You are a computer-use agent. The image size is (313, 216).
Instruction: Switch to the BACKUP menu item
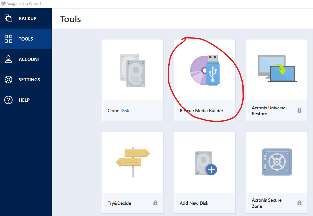(x=28, y=18)
